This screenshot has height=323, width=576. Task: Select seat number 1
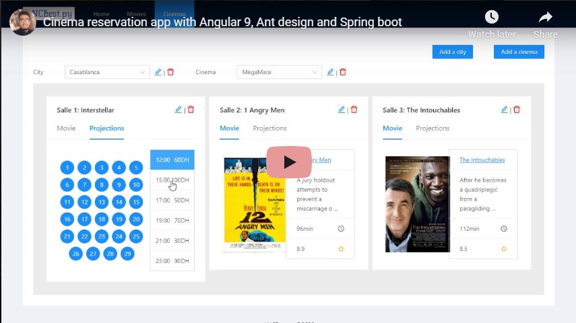(67, 168)
